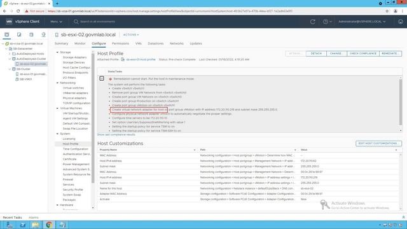Image resolution: width=407 pixels, height=229 pixels.
Task: Collapse the vCenter root node in inventory tree
Action: [3, 44]
